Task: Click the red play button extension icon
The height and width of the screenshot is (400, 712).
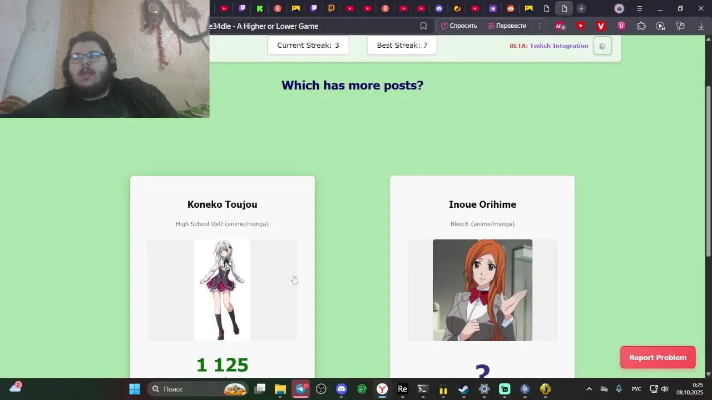Action: [x=581, y=26]
